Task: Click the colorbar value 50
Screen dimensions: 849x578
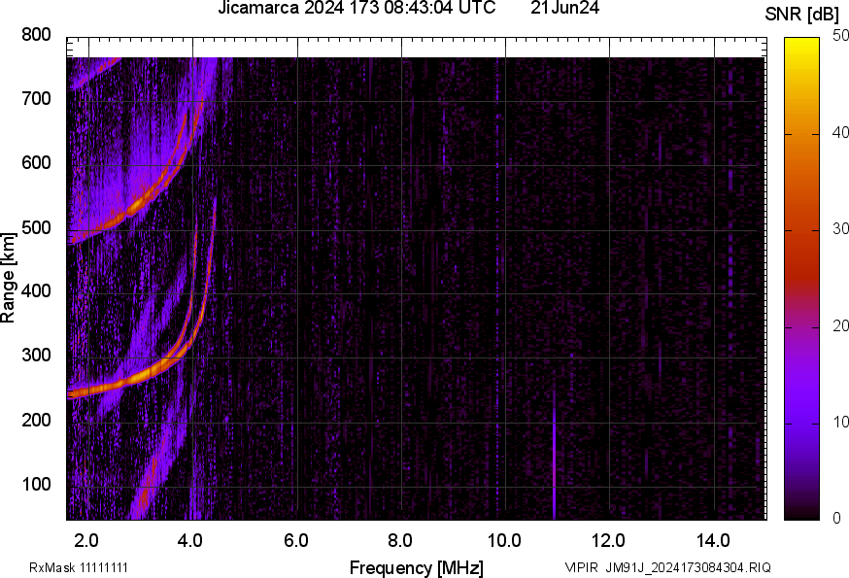Action: 841,36
